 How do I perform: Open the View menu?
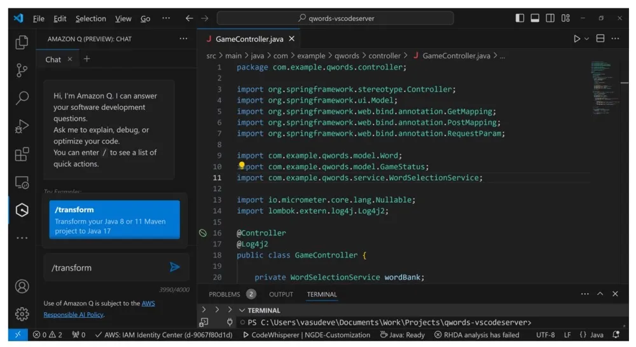(x=123, y=18)
